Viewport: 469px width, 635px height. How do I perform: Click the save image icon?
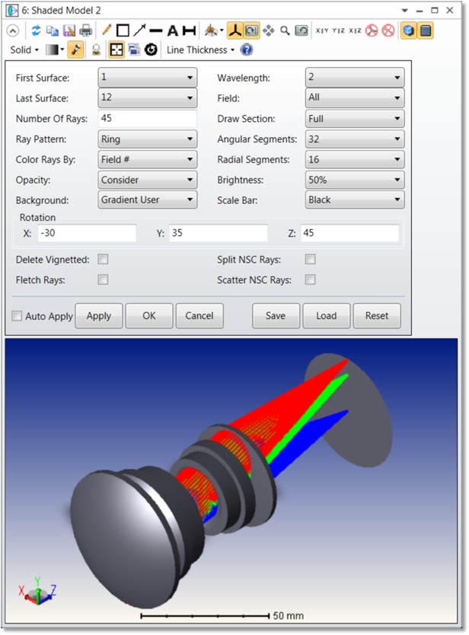[x=69, y=30]
